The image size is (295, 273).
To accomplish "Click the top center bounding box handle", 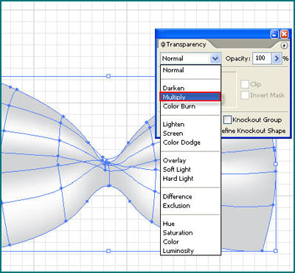I will point(108,76).
